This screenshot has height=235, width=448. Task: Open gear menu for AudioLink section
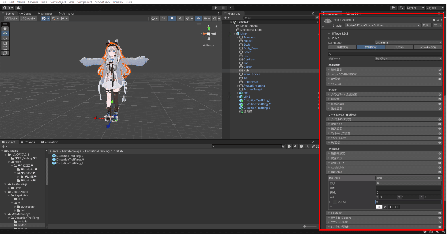[440, 168]
